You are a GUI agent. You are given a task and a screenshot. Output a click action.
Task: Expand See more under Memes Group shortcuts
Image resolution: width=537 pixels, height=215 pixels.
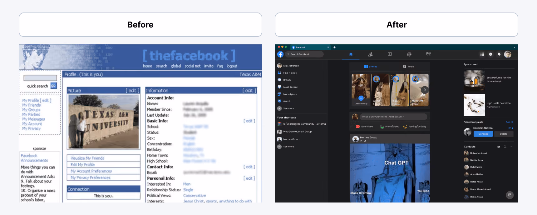click(x=286, y=147)
